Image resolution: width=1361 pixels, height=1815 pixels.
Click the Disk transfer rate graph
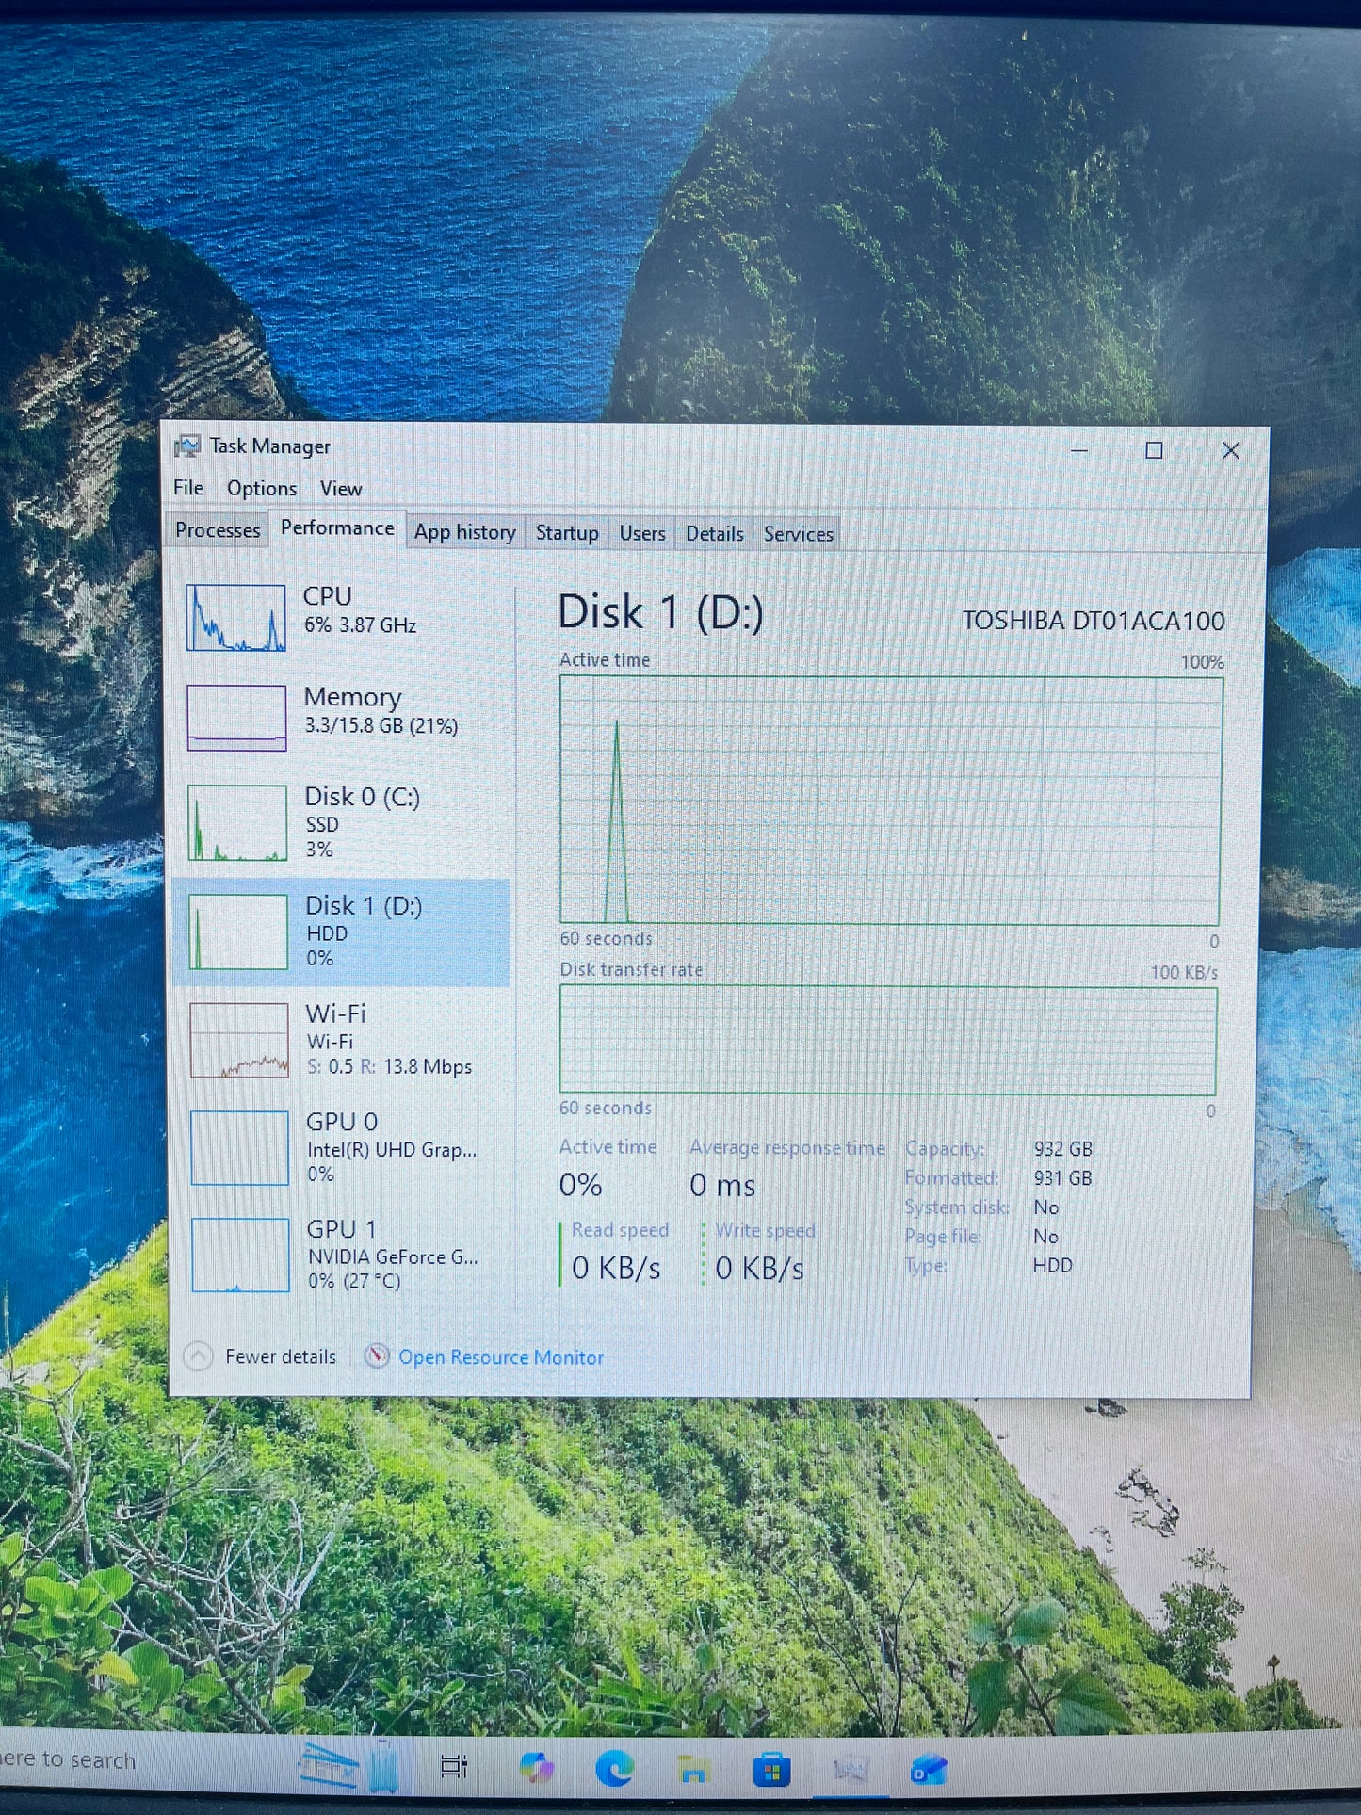point(888,1040)
